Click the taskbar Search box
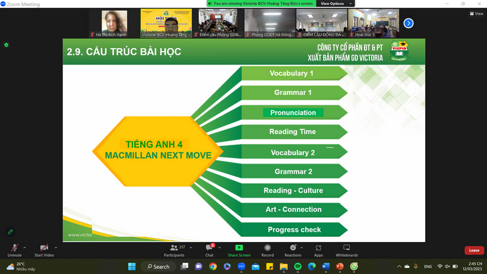Viewport: 487px width, 274px height. tap(158, 266)
